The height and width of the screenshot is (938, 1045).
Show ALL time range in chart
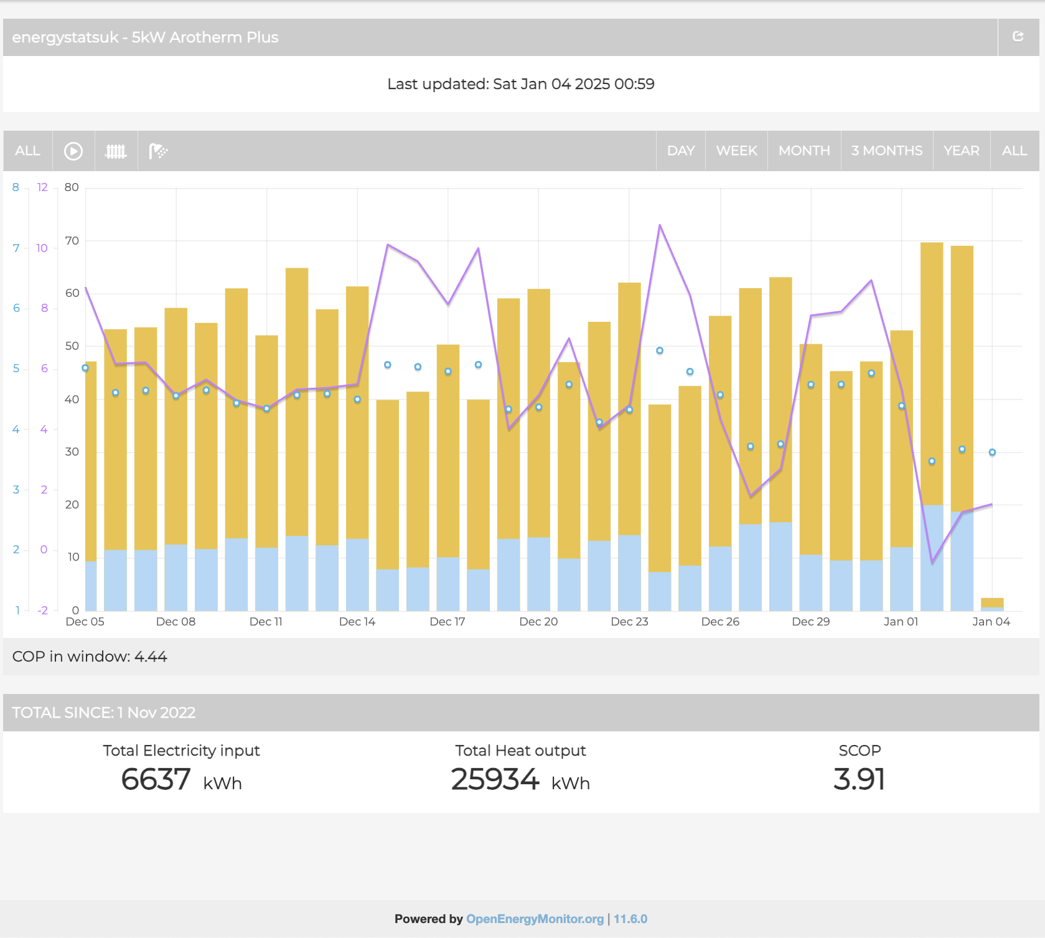1015,151
